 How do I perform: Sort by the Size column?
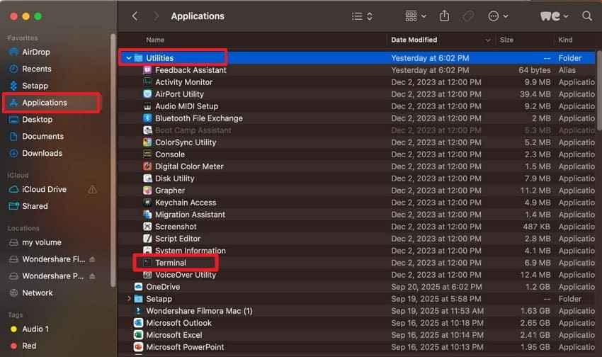(506, 40)
